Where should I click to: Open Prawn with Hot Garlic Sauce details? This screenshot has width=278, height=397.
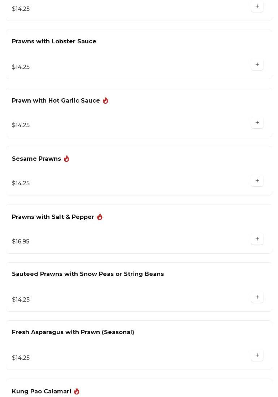pyautogui.click(x=56, y=101)
